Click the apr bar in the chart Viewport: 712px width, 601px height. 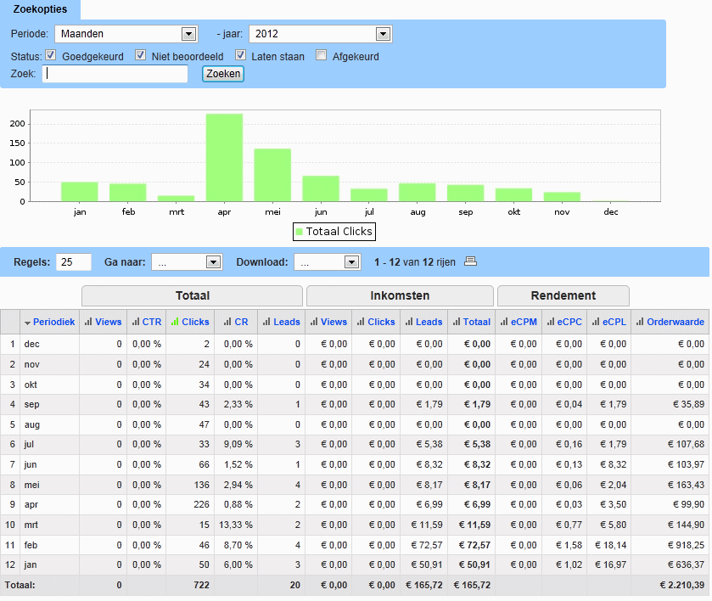click(224, 157)
